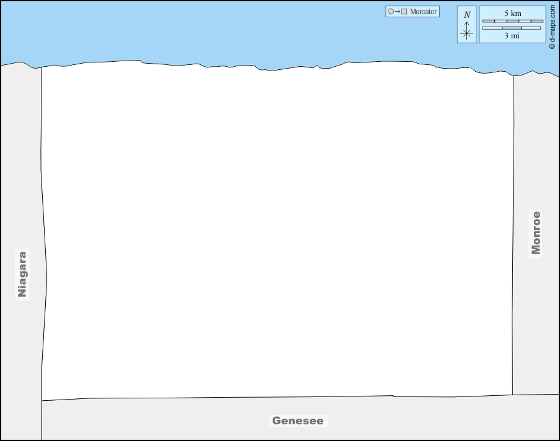Select the Niagara county label

(x=22, y=274)
